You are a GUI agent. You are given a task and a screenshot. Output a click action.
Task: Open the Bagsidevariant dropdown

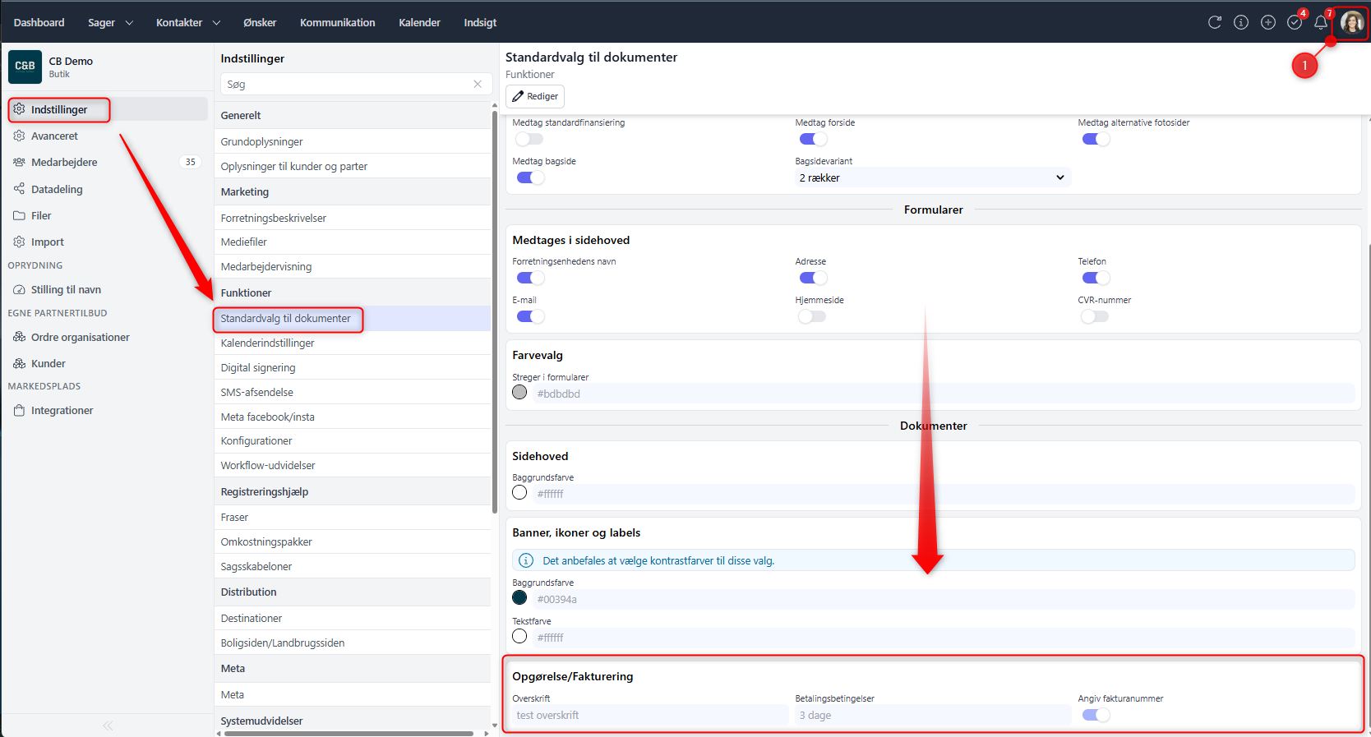931,177
